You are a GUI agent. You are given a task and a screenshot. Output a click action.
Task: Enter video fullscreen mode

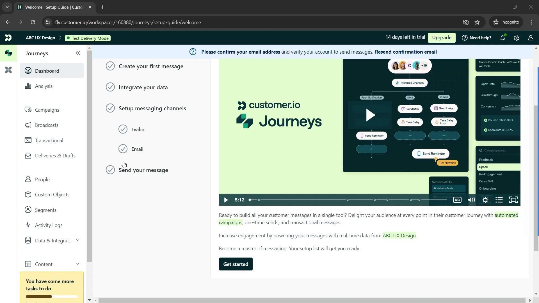(513, 200)
